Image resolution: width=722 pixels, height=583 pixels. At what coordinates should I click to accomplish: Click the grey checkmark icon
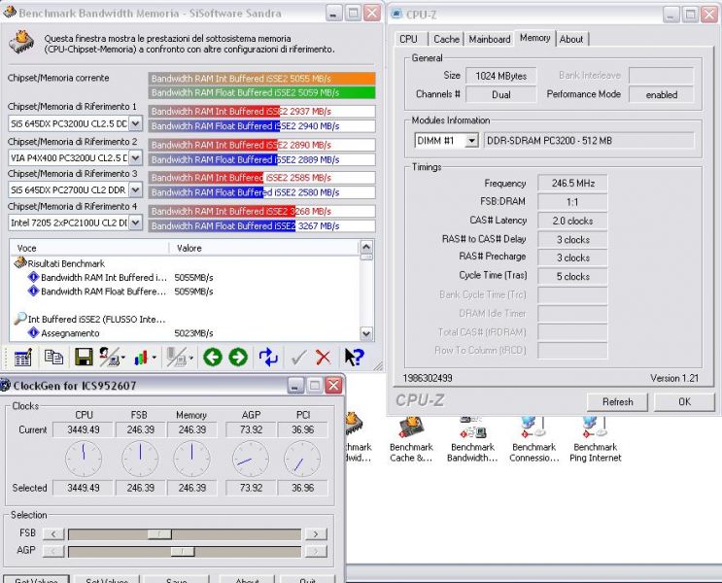(x=299, y=358)
